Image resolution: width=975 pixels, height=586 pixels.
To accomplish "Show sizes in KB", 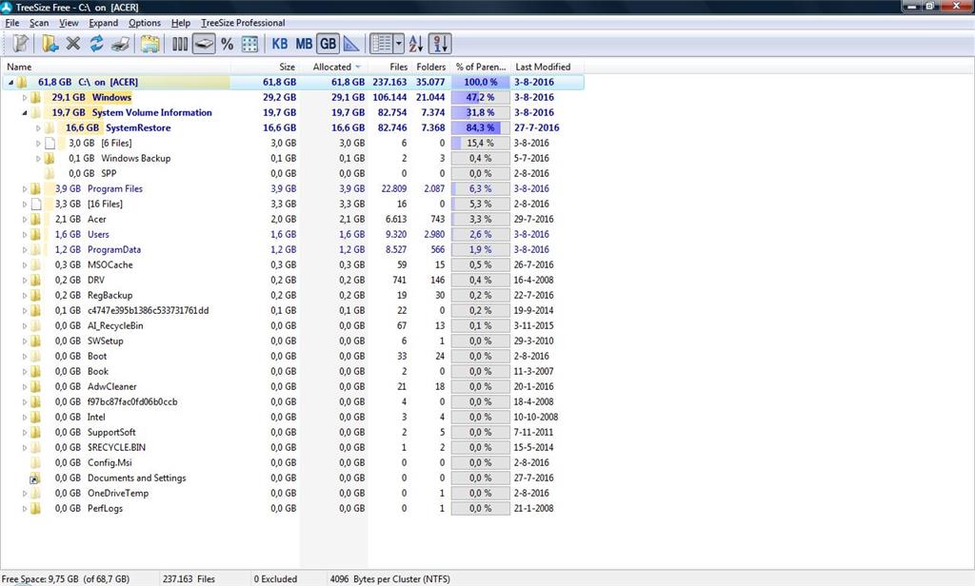I will click(280, 44).
